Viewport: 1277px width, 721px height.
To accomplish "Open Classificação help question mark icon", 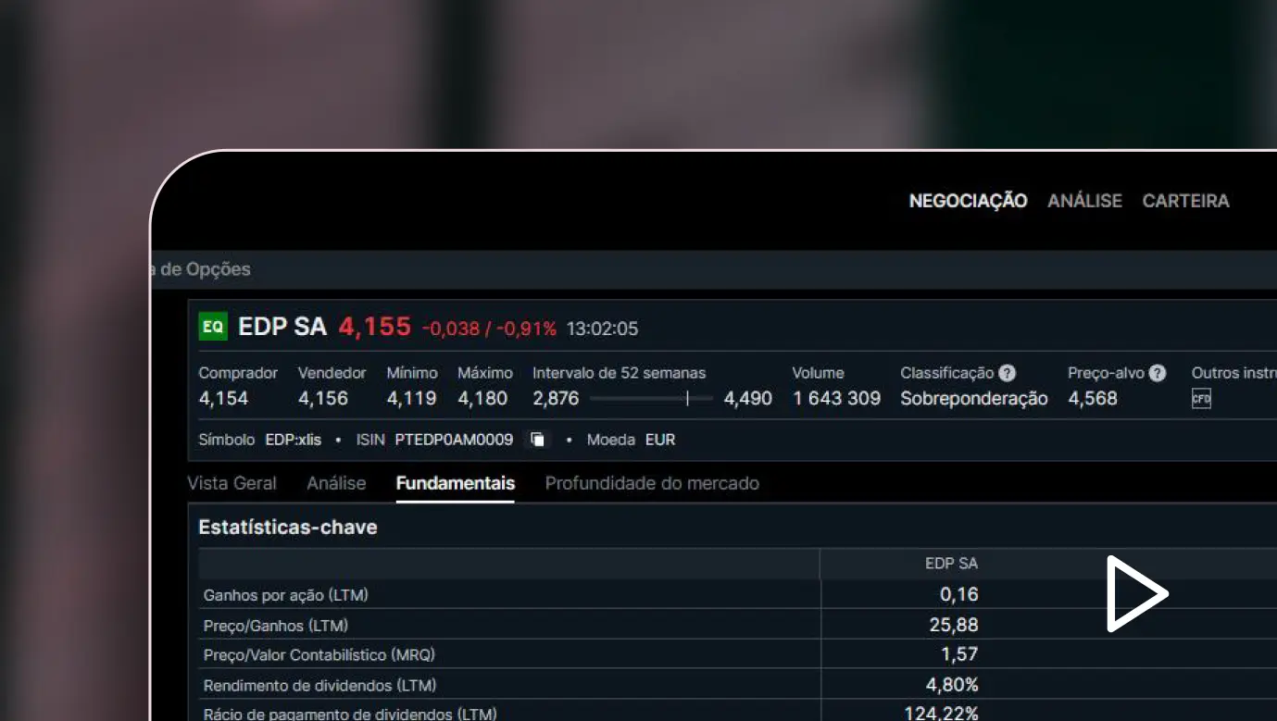I will click(1008, 373).
